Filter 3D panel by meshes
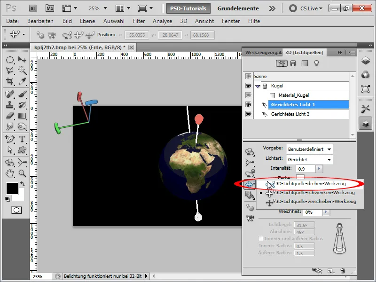The width and height of the screenshot is (376, 282). [293, 63]
